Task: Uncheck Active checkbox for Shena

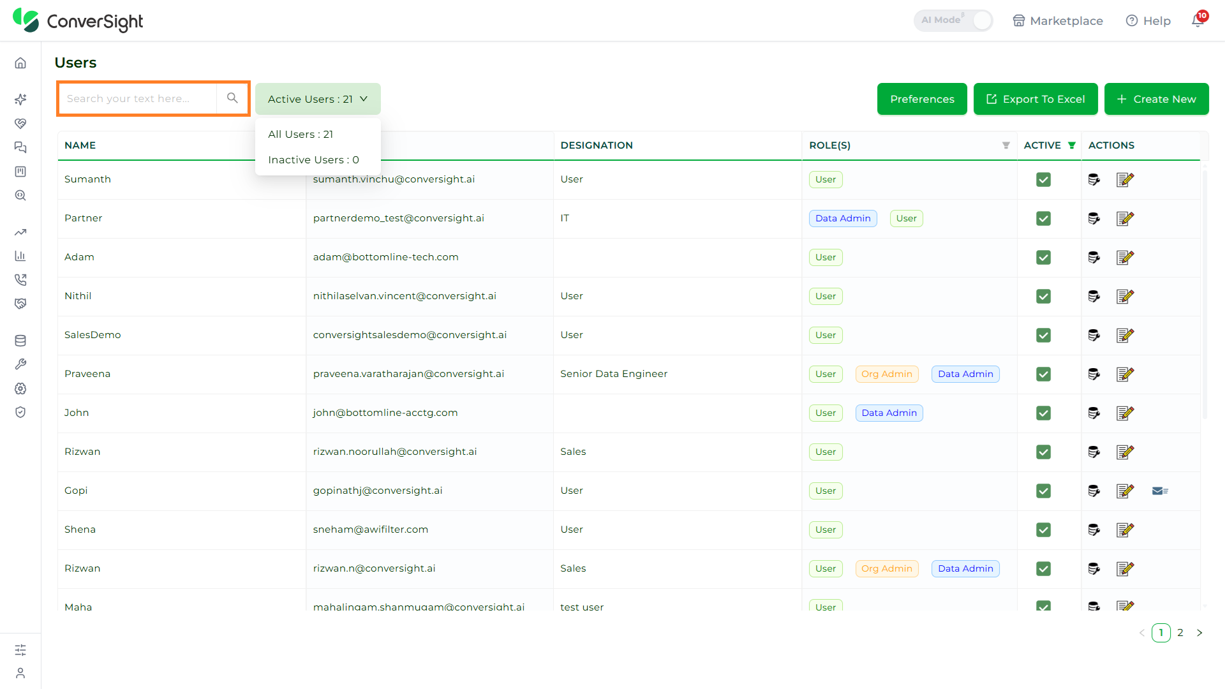Action: [x=1044, y=530]
